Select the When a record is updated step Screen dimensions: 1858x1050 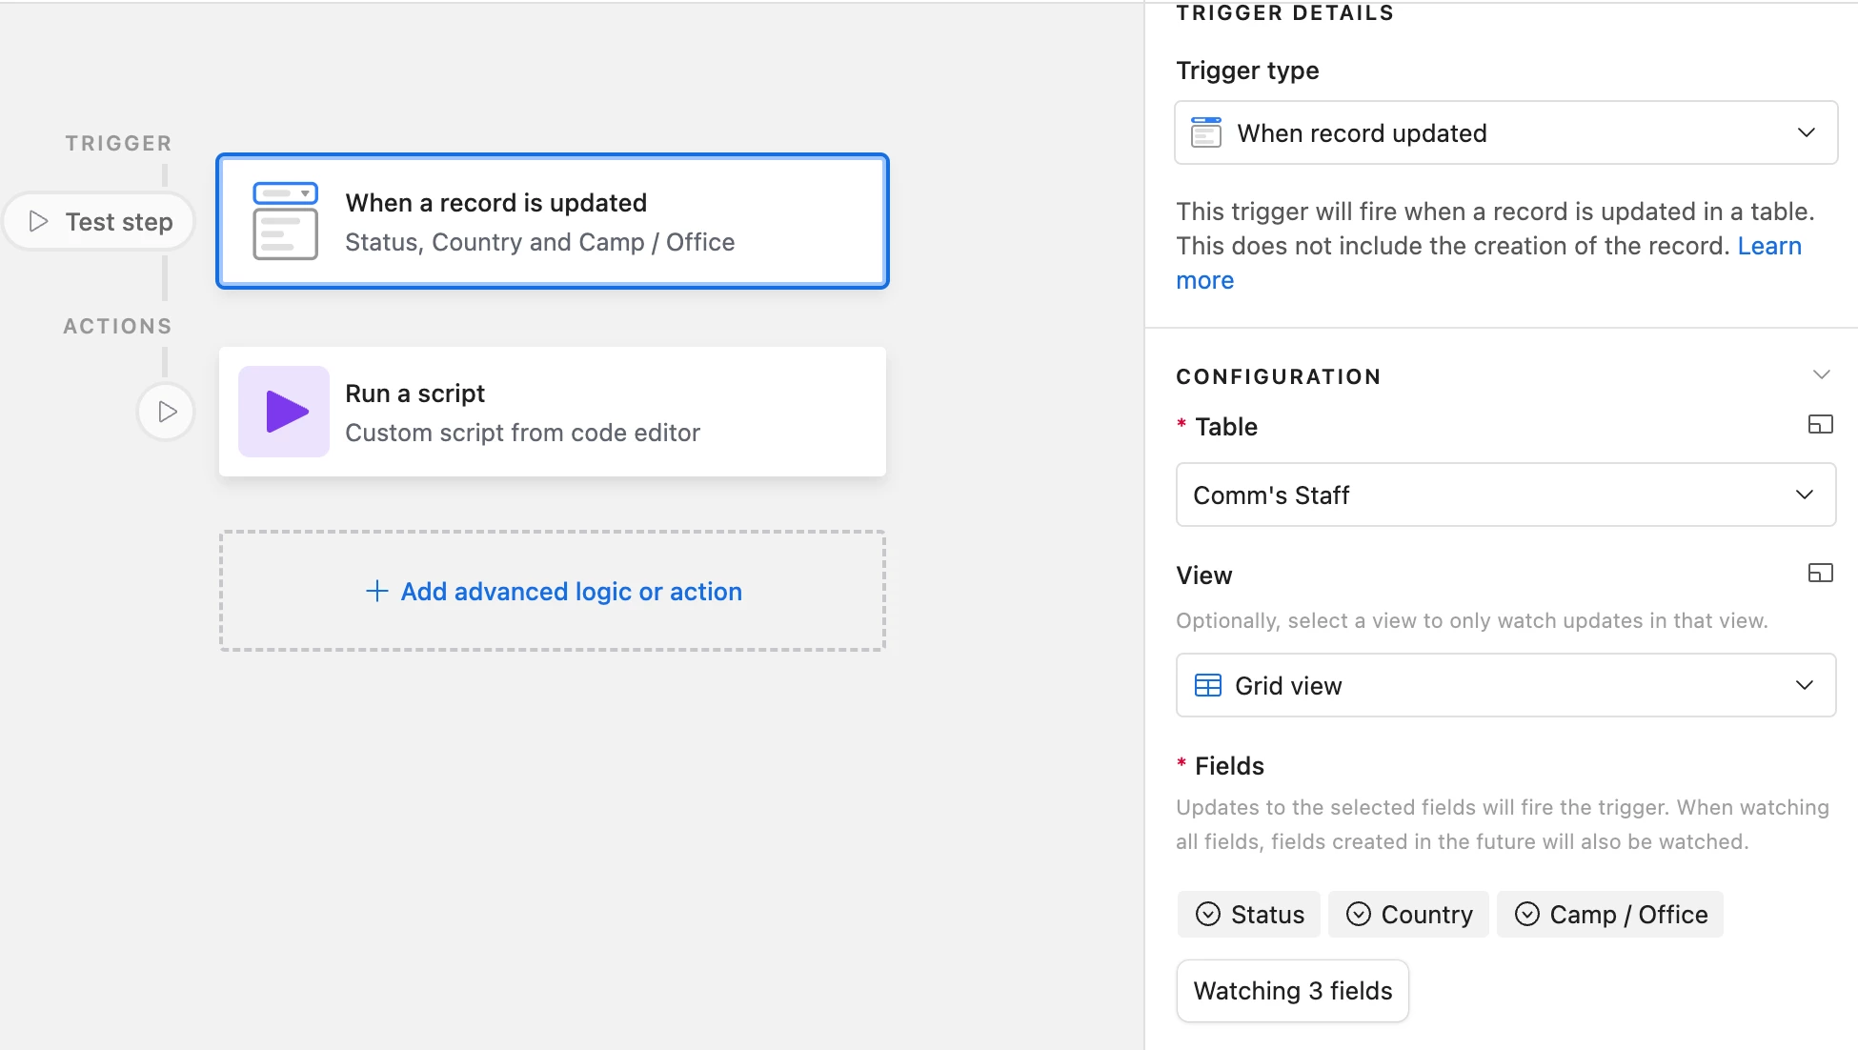click(553, 221)
